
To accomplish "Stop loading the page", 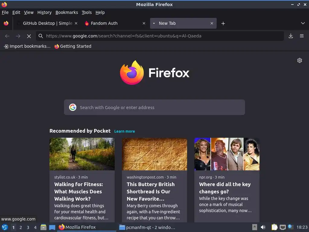I will pyautogui.click(x=29, y=36).
